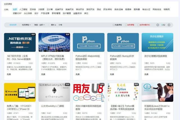Open title 以太坊solidity入门课程

53,106
